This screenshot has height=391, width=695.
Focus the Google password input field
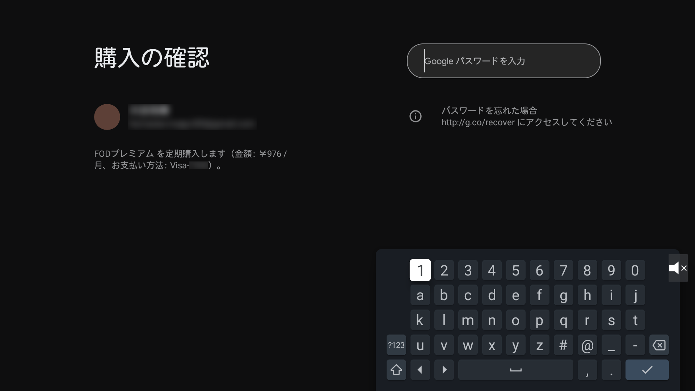504,61
